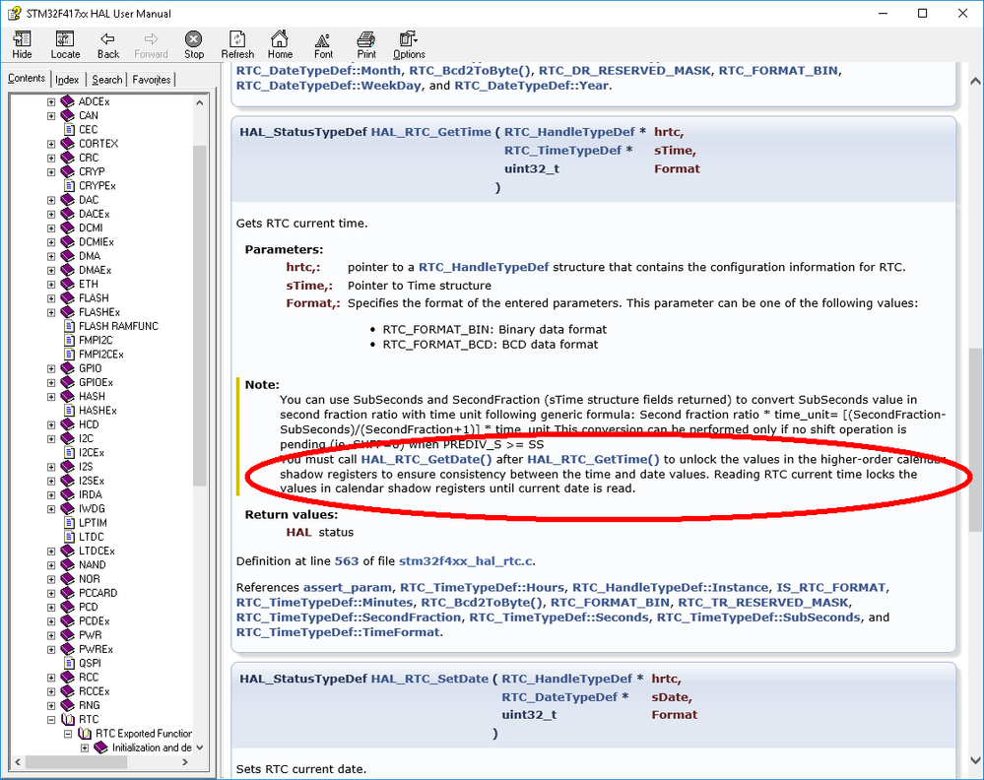Open RTC_HandleTypeDef link in hrtc parameter
Image resolution: width=984 pixels, height=780 pixels.
click(484, 267)
